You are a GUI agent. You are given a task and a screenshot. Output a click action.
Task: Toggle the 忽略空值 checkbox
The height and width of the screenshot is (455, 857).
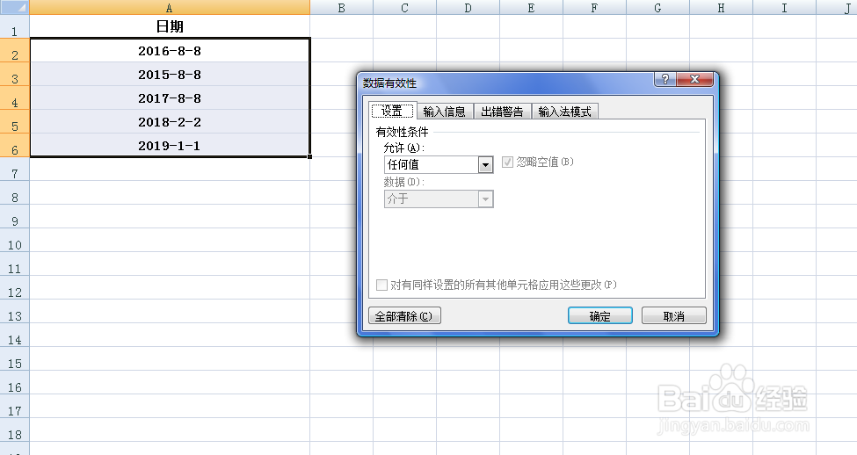click(507, 162)
